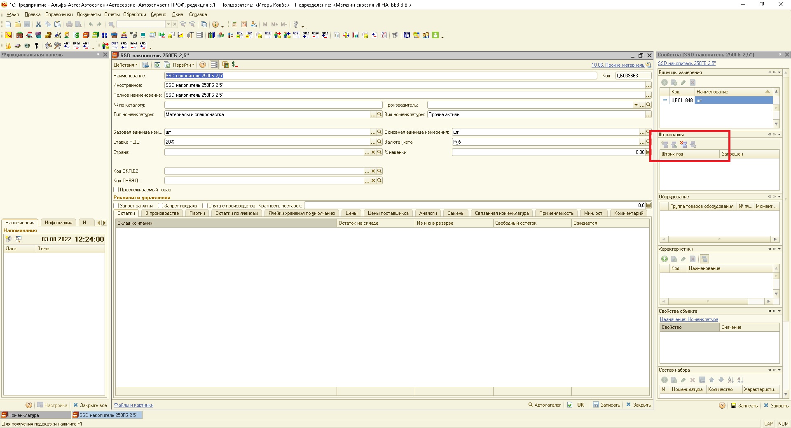Click the magnifier beside Ставка НДС field
Viewport: 791px width, 428px height.
pyautogui.click(x=379, y=142)
